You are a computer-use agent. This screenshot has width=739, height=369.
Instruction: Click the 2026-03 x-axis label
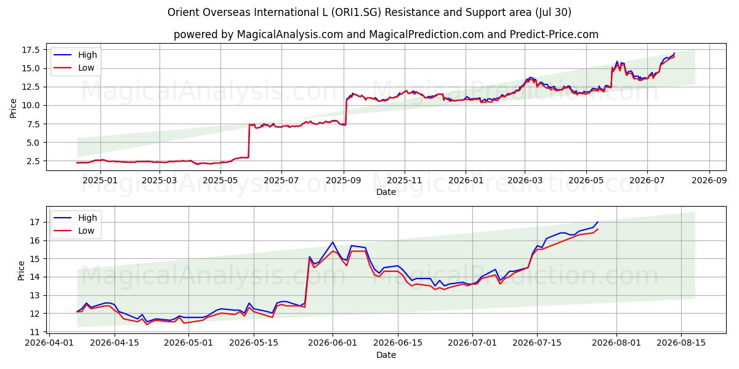pos(525,181)
